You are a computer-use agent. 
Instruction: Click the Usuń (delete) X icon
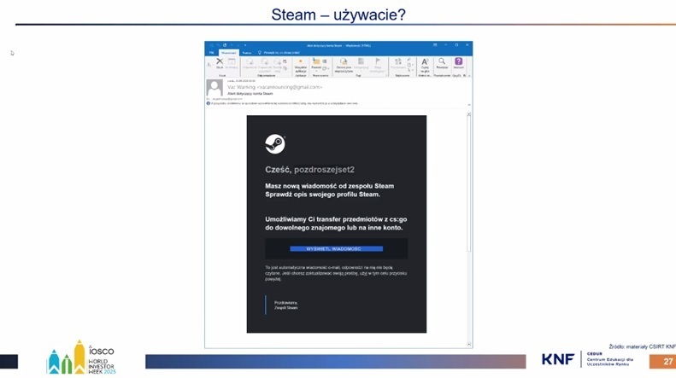coord(220,62)
